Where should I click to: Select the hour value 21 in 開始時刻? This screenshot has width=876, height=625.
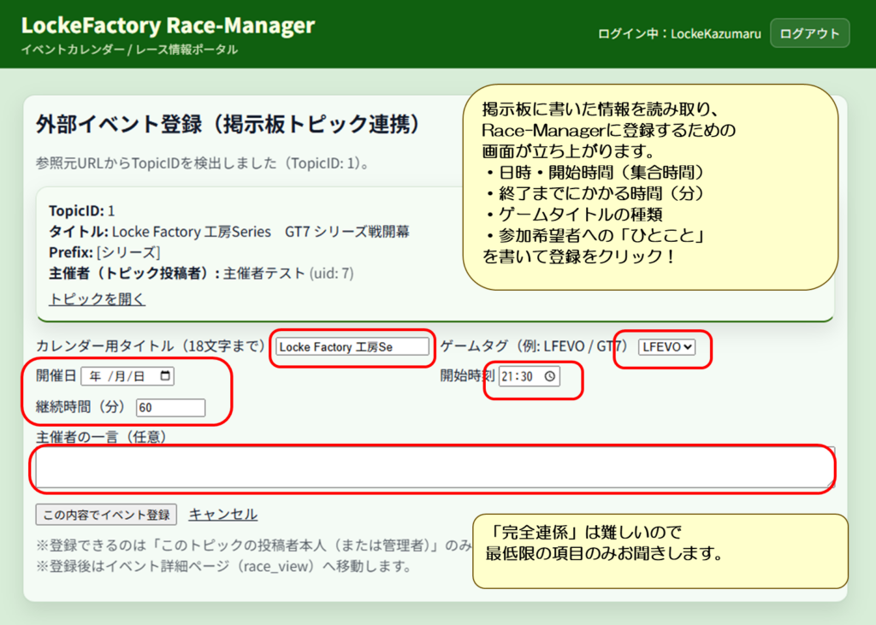510,376
